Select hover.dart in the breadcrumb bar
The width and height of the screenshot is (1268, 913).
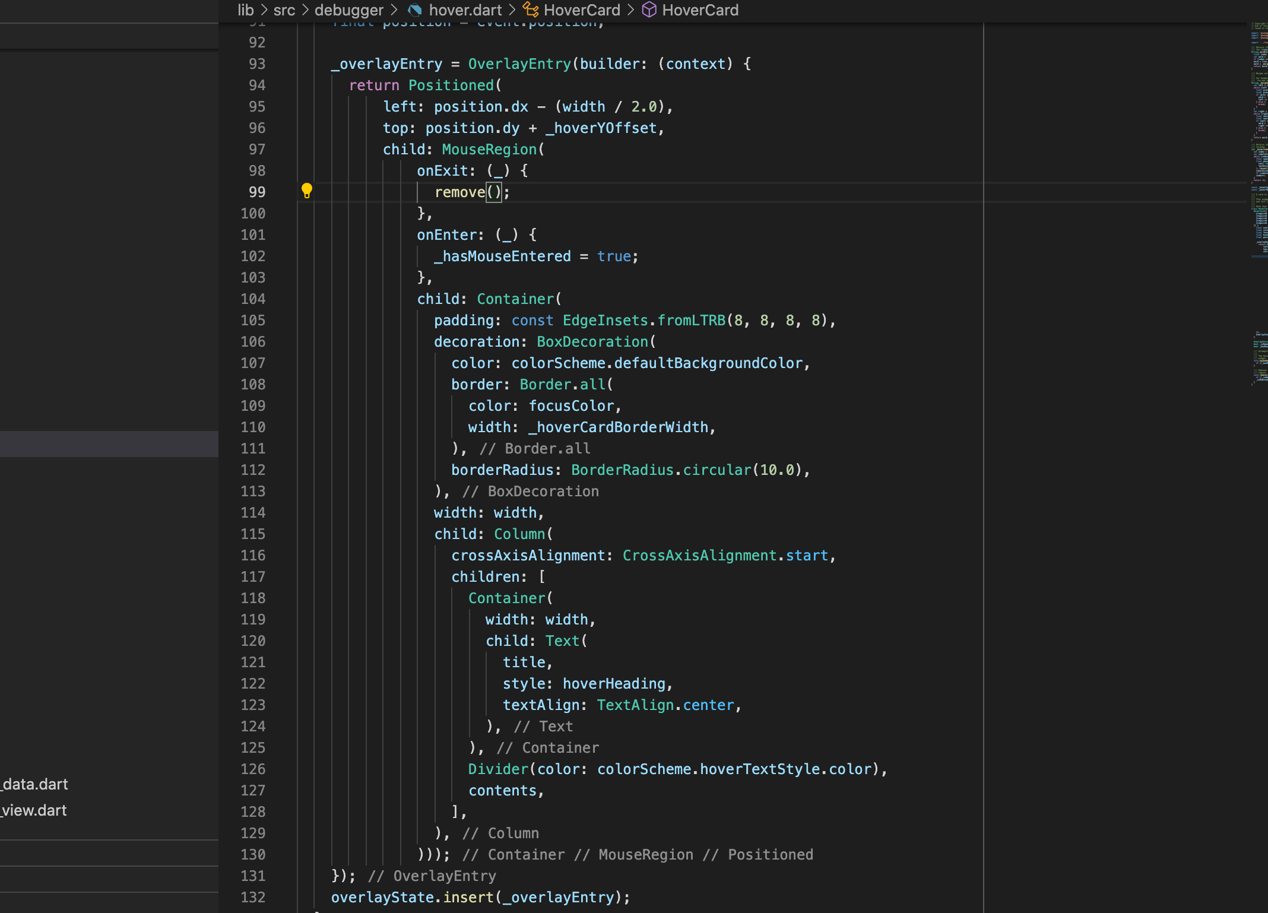[465, 9]
